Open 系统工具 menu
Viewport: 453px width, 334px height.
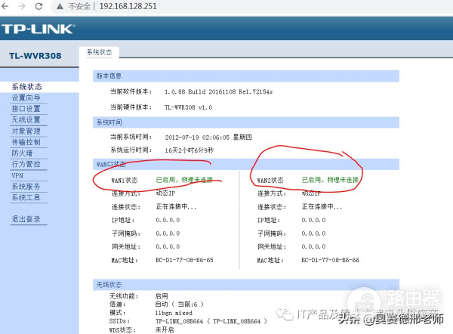tap(26, 197)
